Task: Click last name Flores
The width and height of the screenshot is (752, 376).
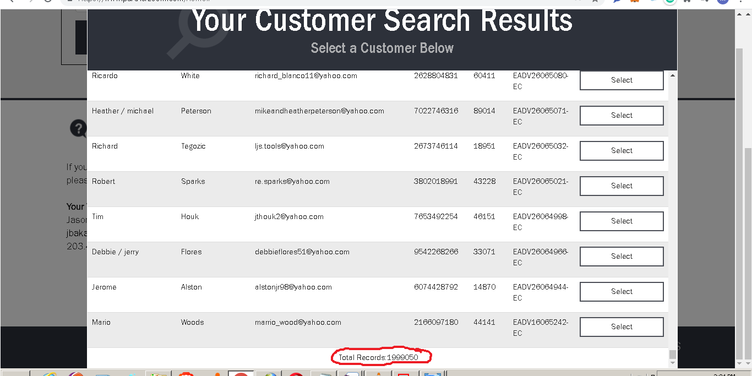Action: pyautogui.click(x=192, y=252)
